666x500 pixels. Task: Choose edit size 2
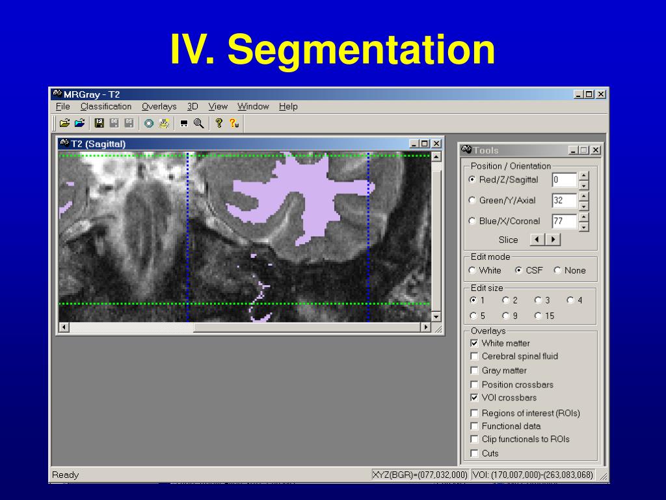click(505, 300)
